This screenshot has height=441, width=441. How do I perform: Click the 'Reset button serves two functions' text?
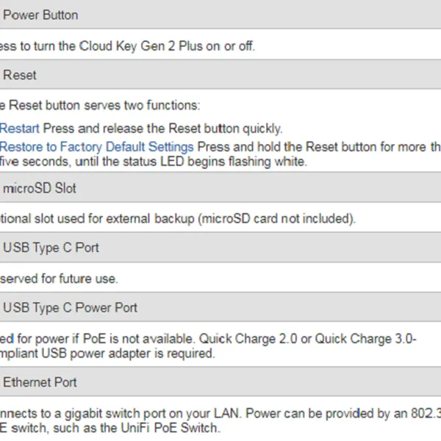[103, 106]
